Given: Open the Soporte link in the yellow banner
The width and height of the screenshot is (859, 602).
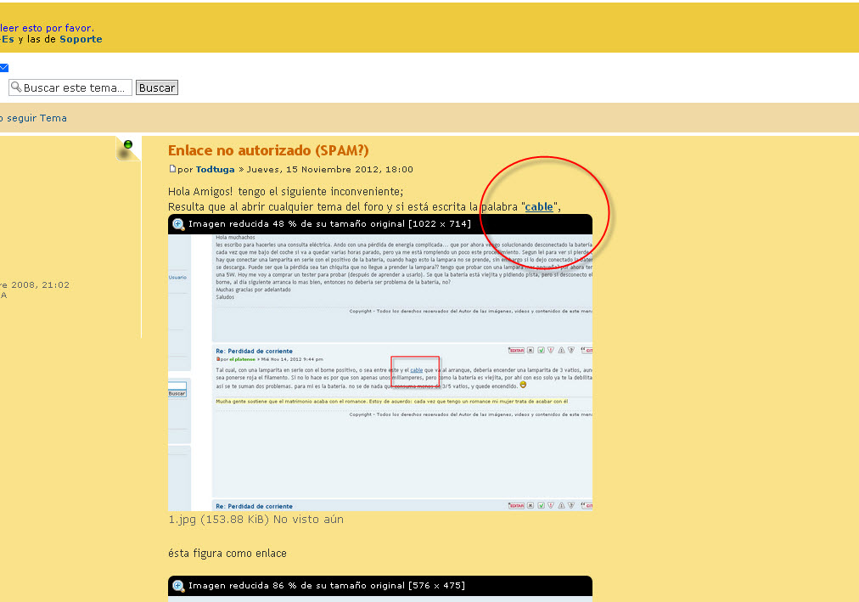Looking at the screenshot, I should [x=81, y=39].
